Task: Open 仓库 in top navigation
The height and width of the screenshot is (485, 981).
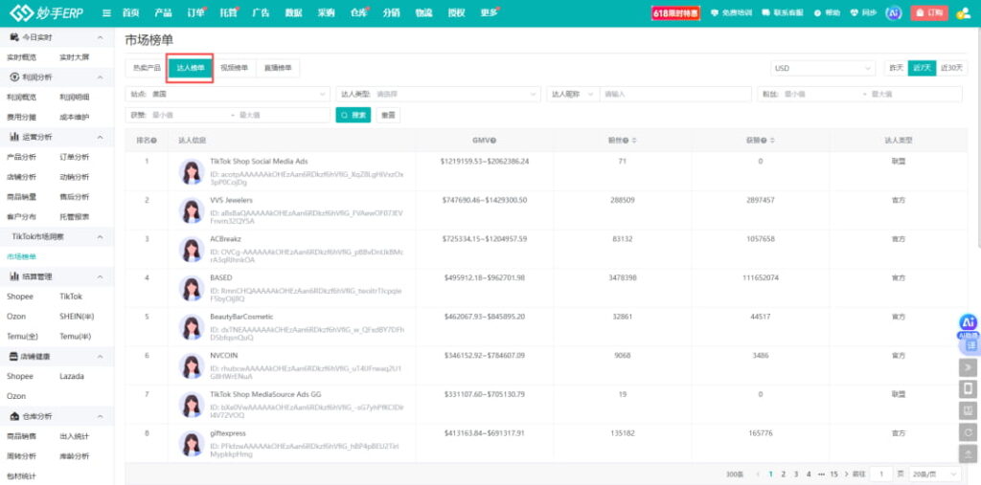Action: click(358, 12)
